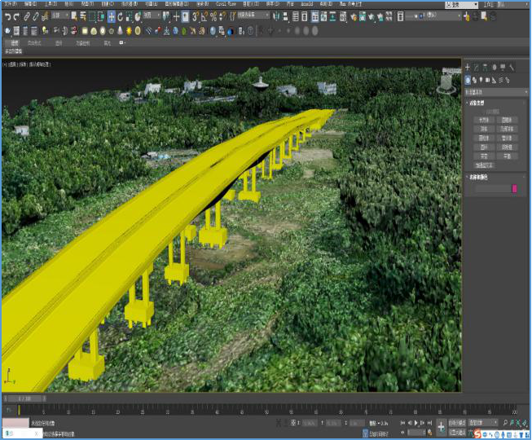532x440 pixels.
Task: Open the Standard Primitives category dropdown
Action: [x=495, y=92]
